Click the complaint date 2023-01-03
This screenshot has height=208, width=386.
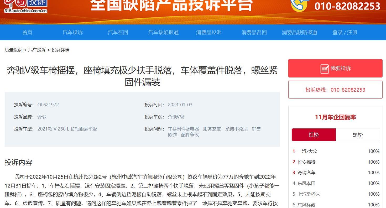pos(180,105)
